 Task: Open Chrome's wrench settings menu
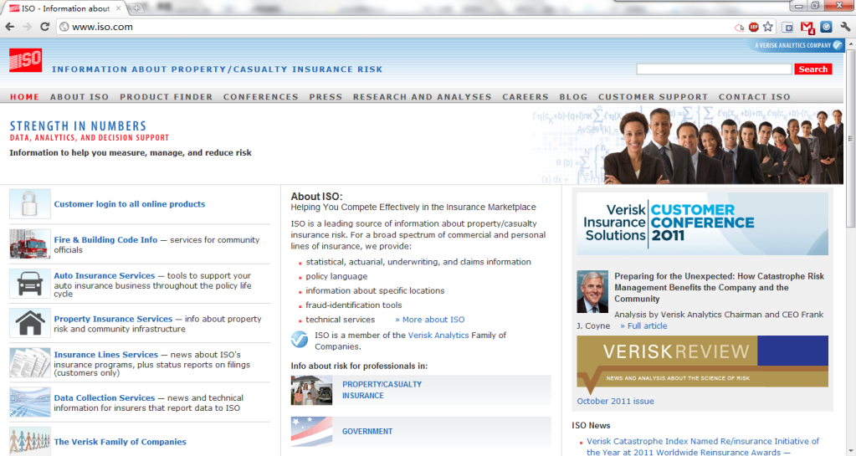[846, 26]
